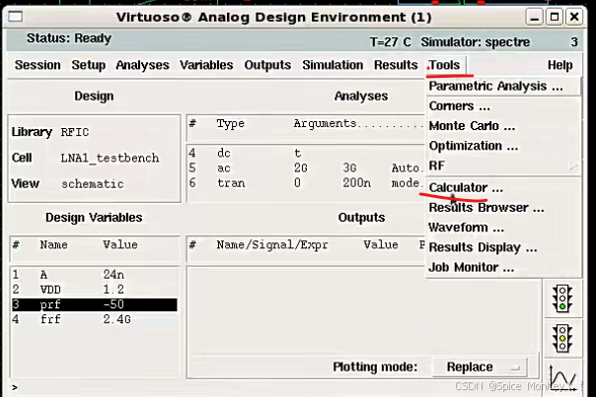Open the window menu icon in title bar
596x397 pixels.
(16, 17)
